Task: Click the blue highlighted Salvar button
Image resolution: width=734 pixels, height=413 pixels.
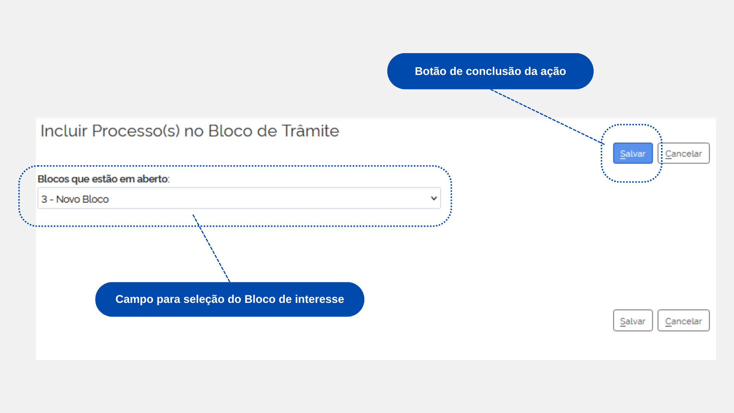Action: (633, 153)
